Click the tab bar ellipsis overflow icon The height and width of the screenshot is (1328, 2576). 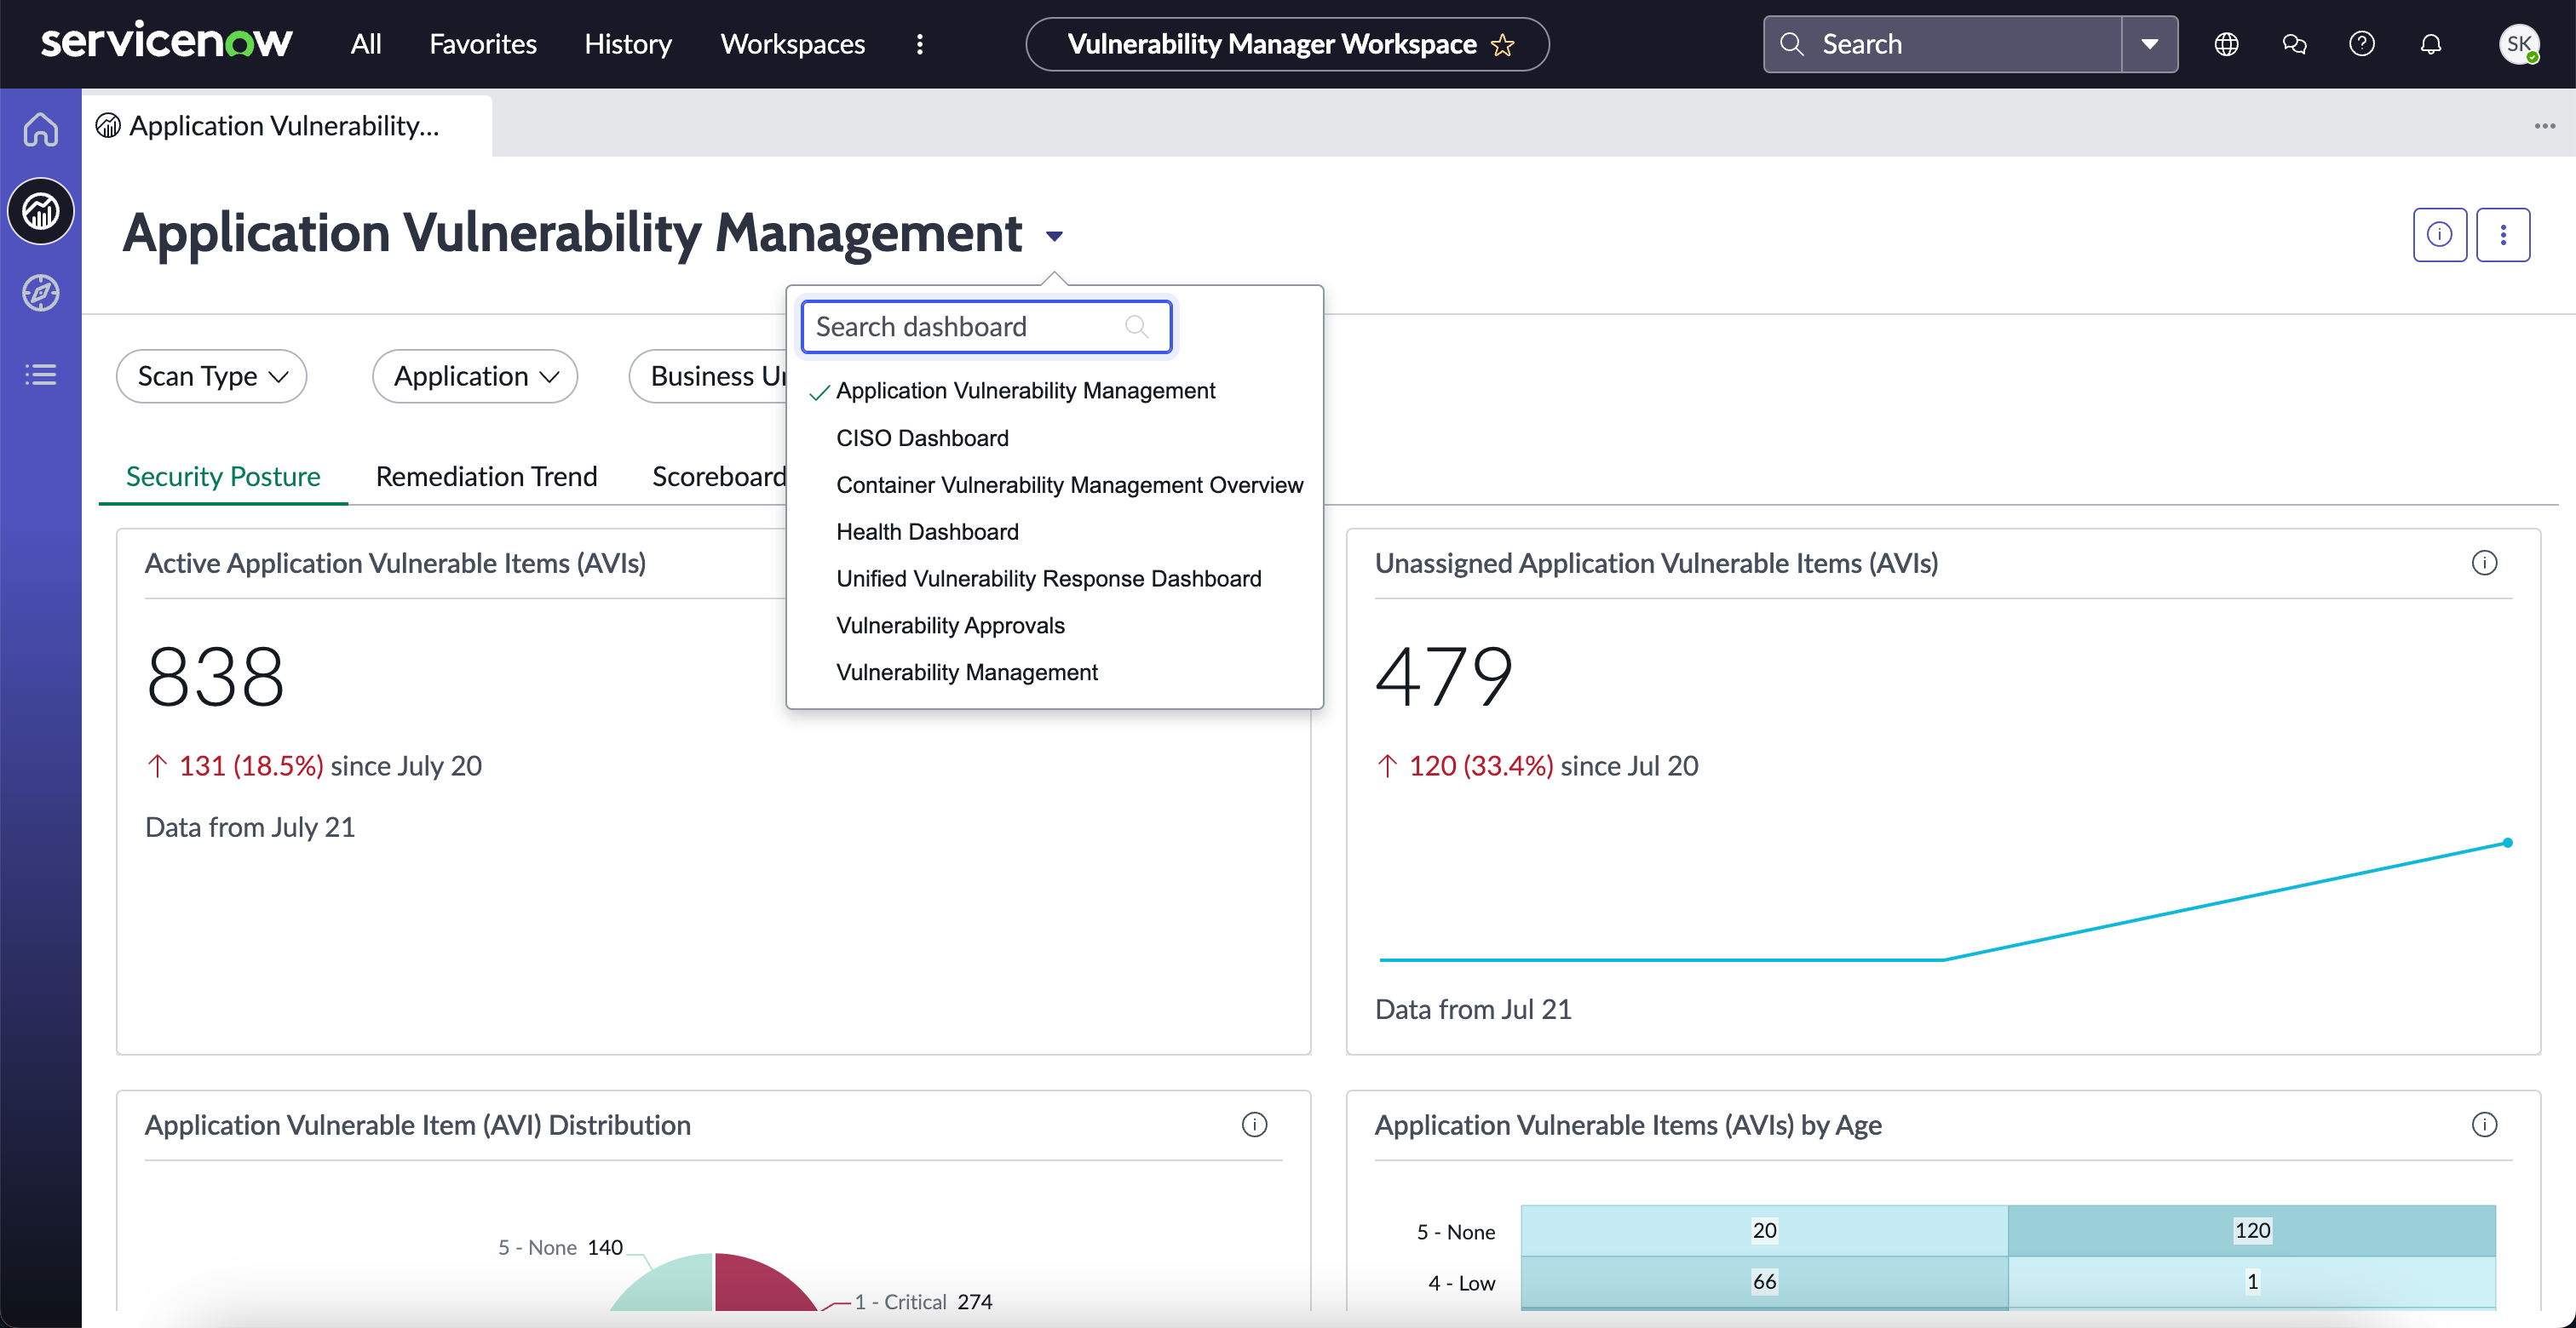[x=2545, y=126]
